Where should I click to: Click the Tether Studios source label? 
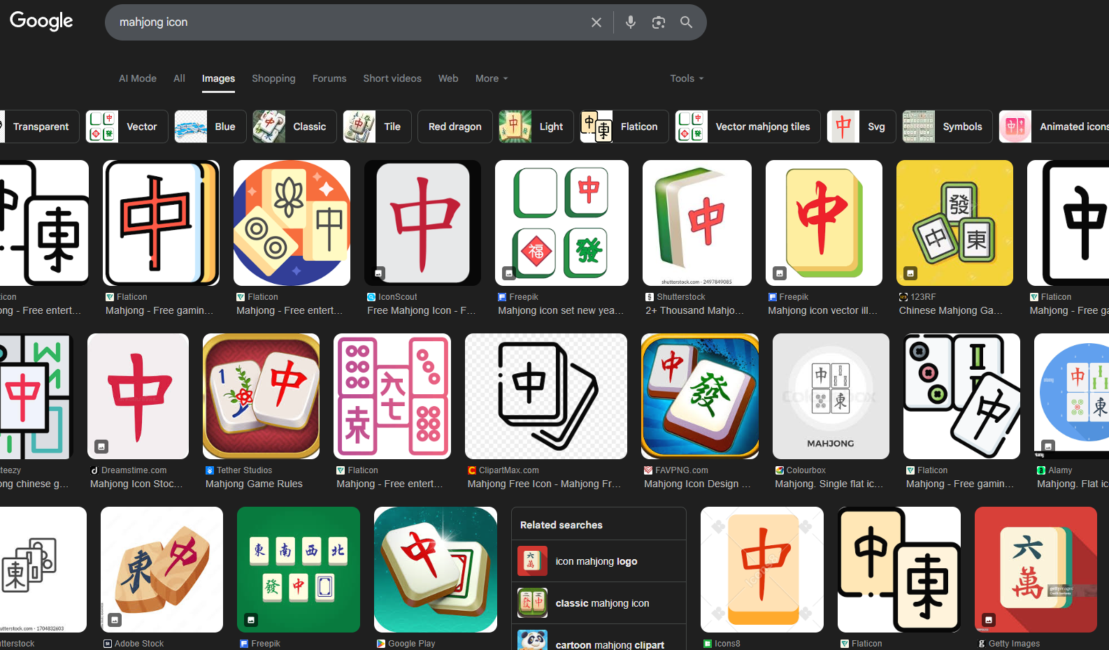(245, 470)
